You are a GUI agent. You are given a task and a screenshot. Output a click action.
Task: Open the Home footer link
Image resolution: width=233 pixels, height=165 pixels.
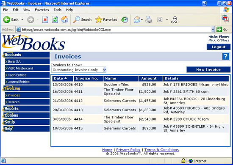[x=107, y=150]
